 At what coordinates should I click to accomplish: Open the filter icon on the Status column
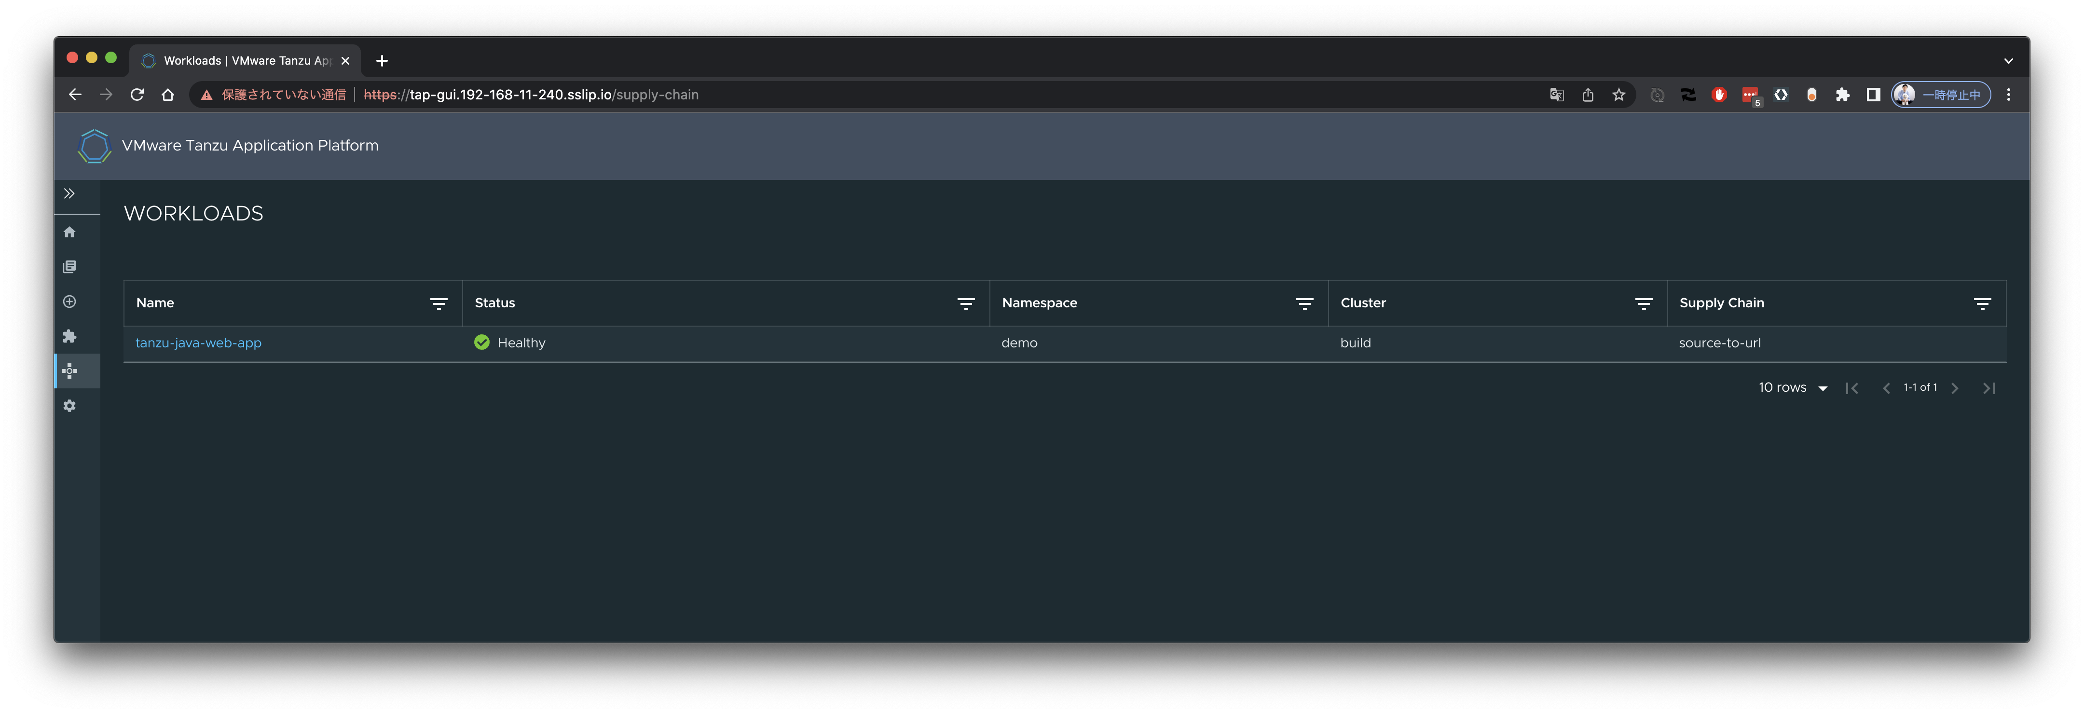966,304
